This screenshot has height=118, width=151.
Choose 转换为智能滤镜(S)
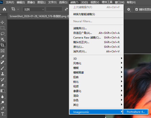click(96, 14)
